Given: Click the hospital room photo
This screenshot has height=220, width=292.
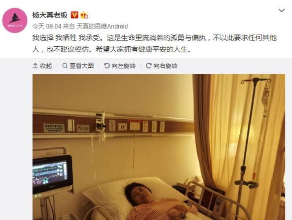Looking at the screenshot, I should pos(159,147).
